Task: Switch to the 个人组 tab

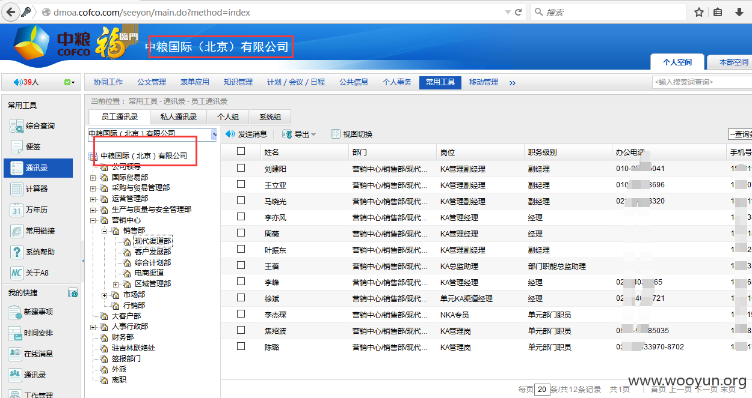Action: pos(228,117)
